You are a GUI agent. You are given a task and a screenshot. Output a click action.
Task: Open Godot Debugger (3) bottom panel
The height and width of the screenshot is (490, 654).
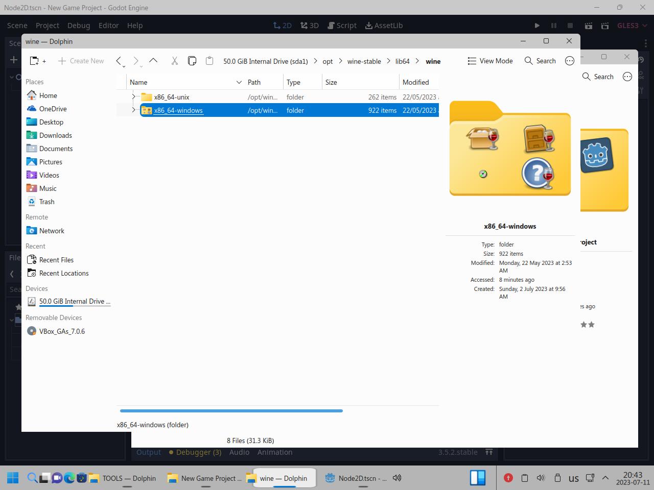click(x=195, y=452)
